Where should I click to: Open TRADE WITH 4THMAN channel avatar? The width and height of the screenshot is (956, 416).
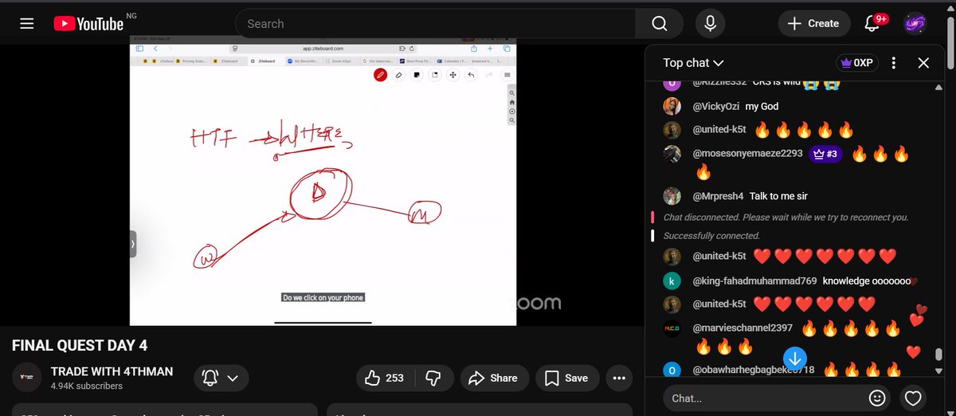point(27,378)
